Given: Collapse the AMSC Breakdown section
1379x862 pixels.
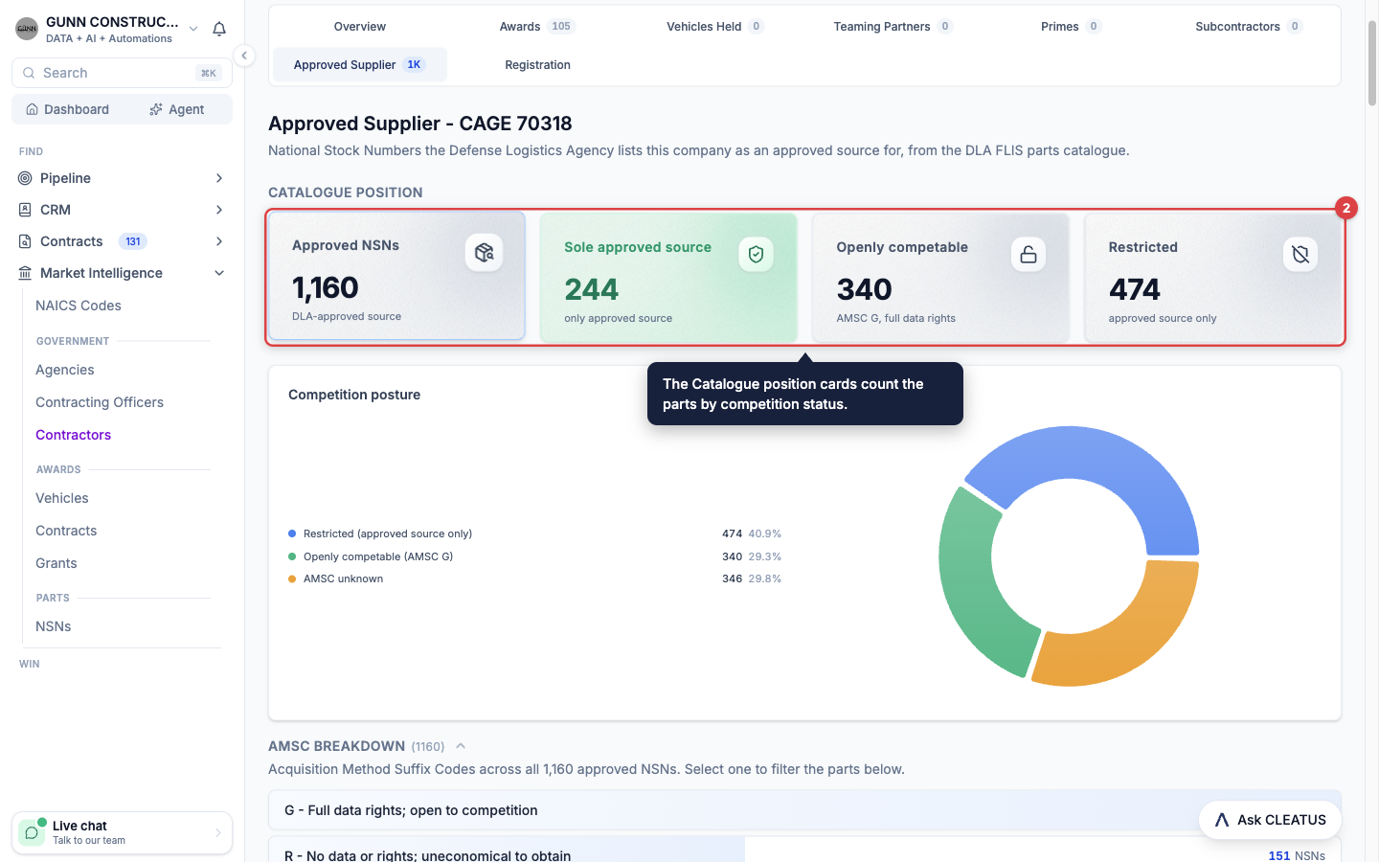Looking at the screenshot, I should tap(461, 746).
